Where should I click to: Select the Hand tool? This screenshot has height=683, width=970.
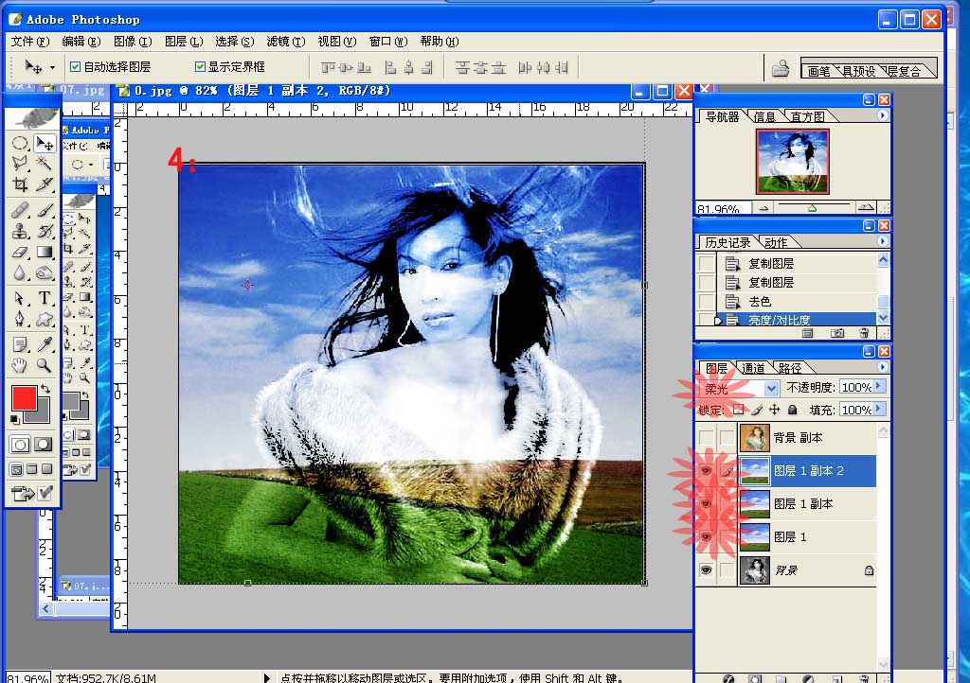point(20,365)
